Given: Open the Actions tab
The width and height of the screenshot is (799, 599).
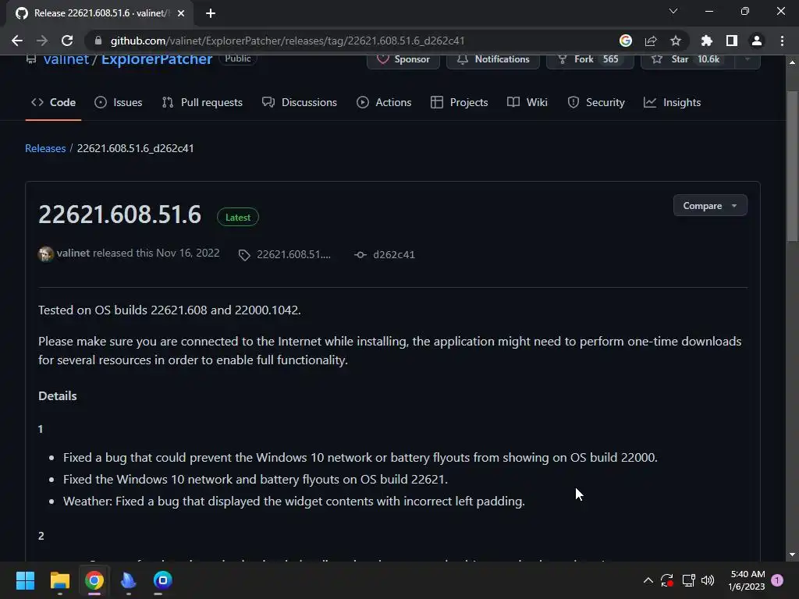Looking at the screenshot, I should coord(384,102).
